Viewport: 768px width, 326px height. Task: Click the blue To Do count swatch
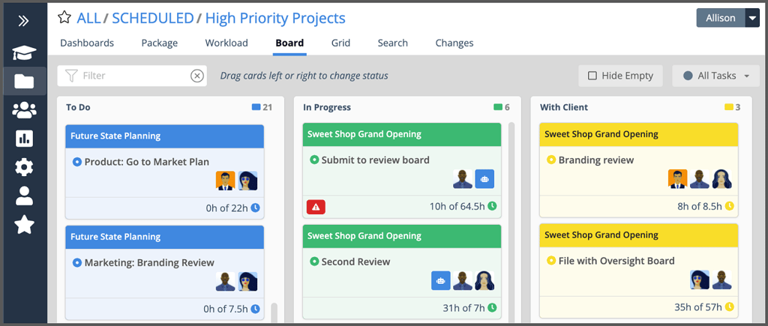(x=256, y=107)
